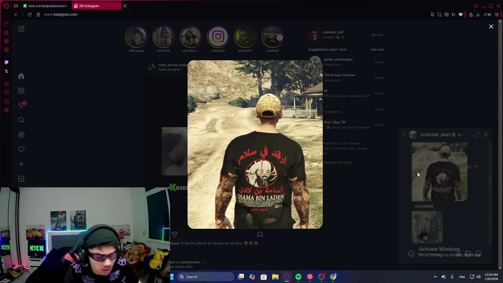
Task: Open the volume control in system tray
Action: pos(479,277)
